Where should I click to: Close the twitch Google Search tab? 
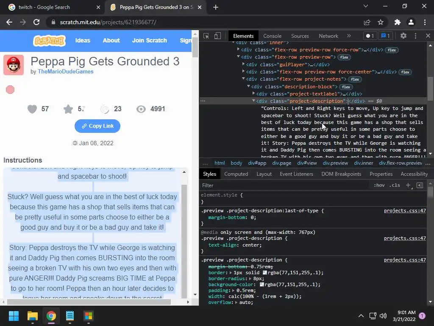(98, 7)
